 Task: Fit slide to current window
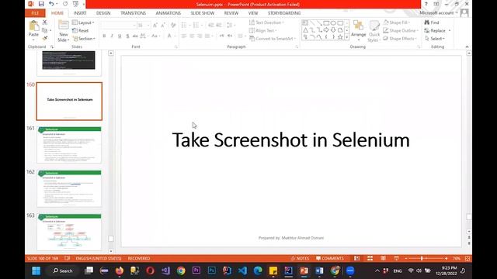467,258
